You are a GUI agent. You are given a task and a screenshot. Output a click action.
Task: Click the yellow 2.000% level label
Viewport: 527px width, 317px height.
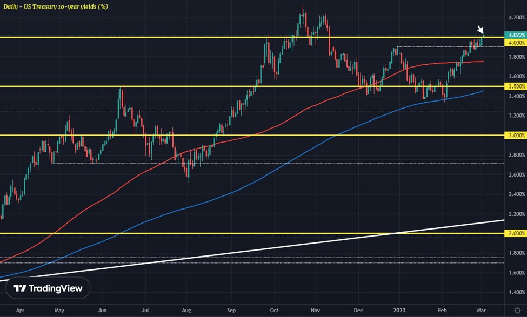515,234
